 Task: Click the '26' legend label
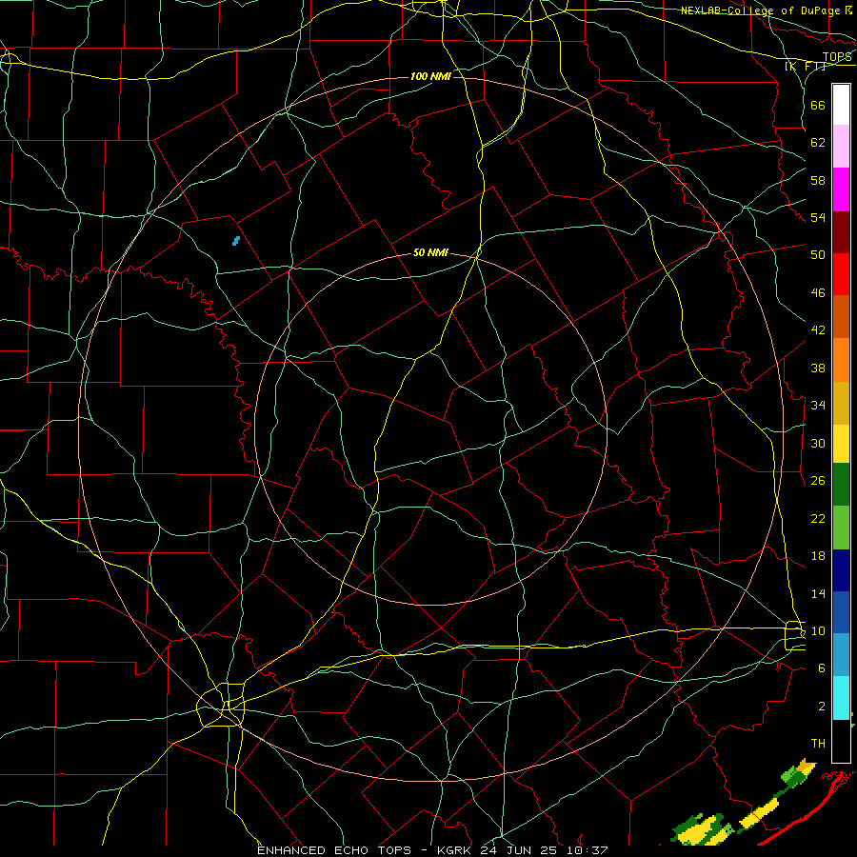(818, 481)
